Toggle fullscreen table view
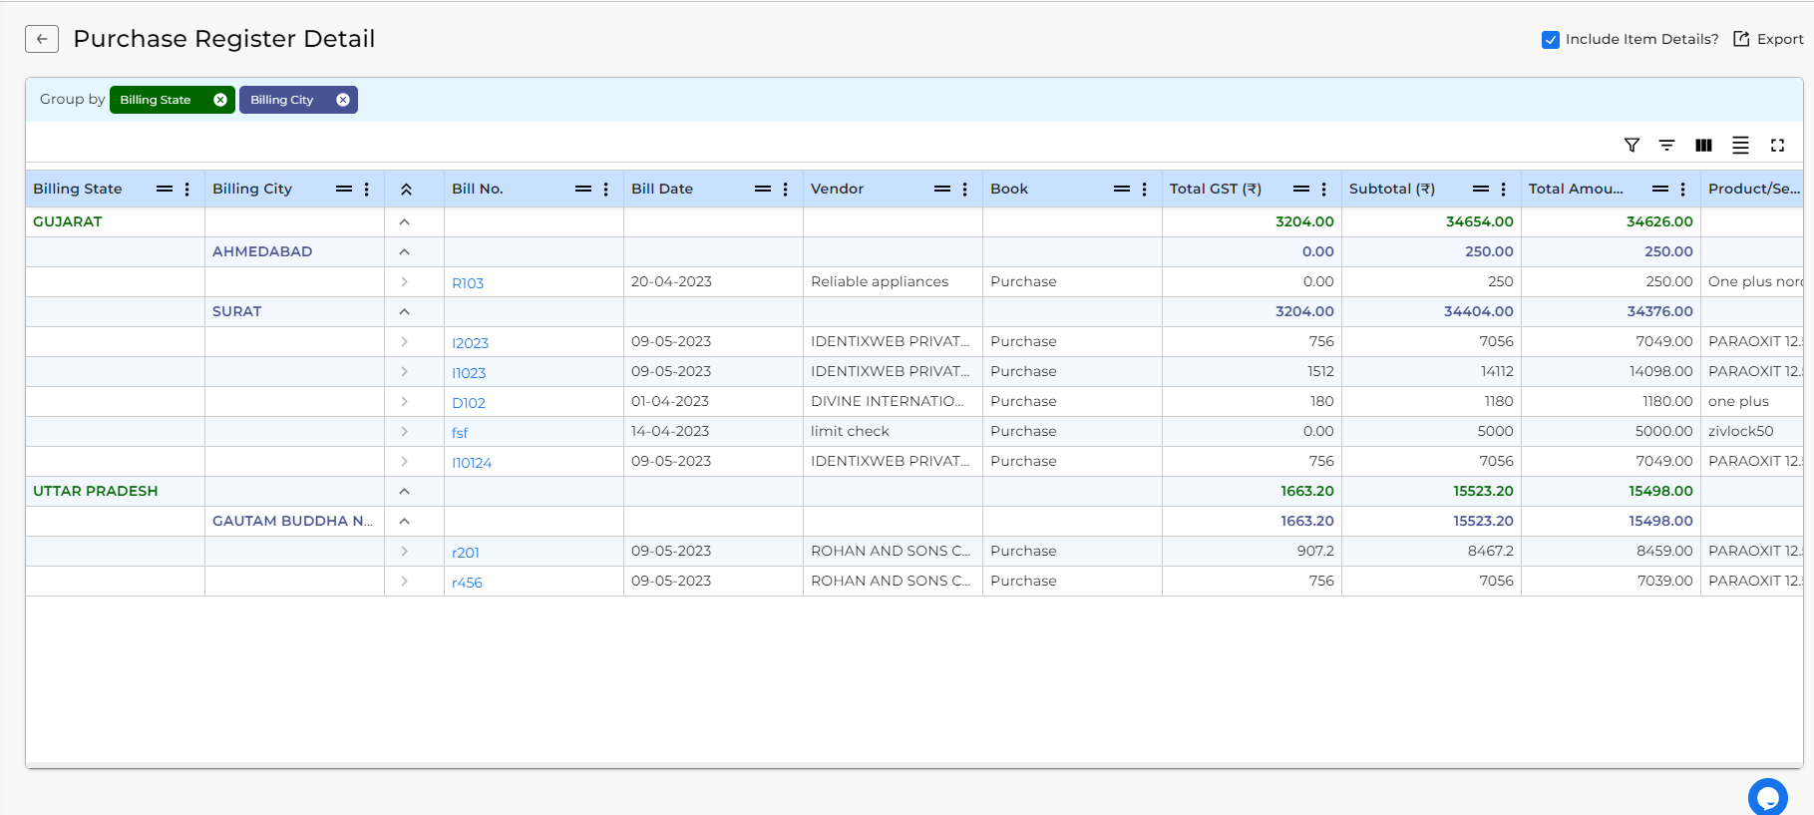The width and height of the screenshot is (1814, 815). pos(1777,146)
